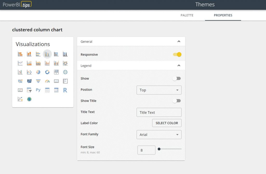Choose the stacked area chart visualization
The image size is (266, 174).
click(38, 63)
